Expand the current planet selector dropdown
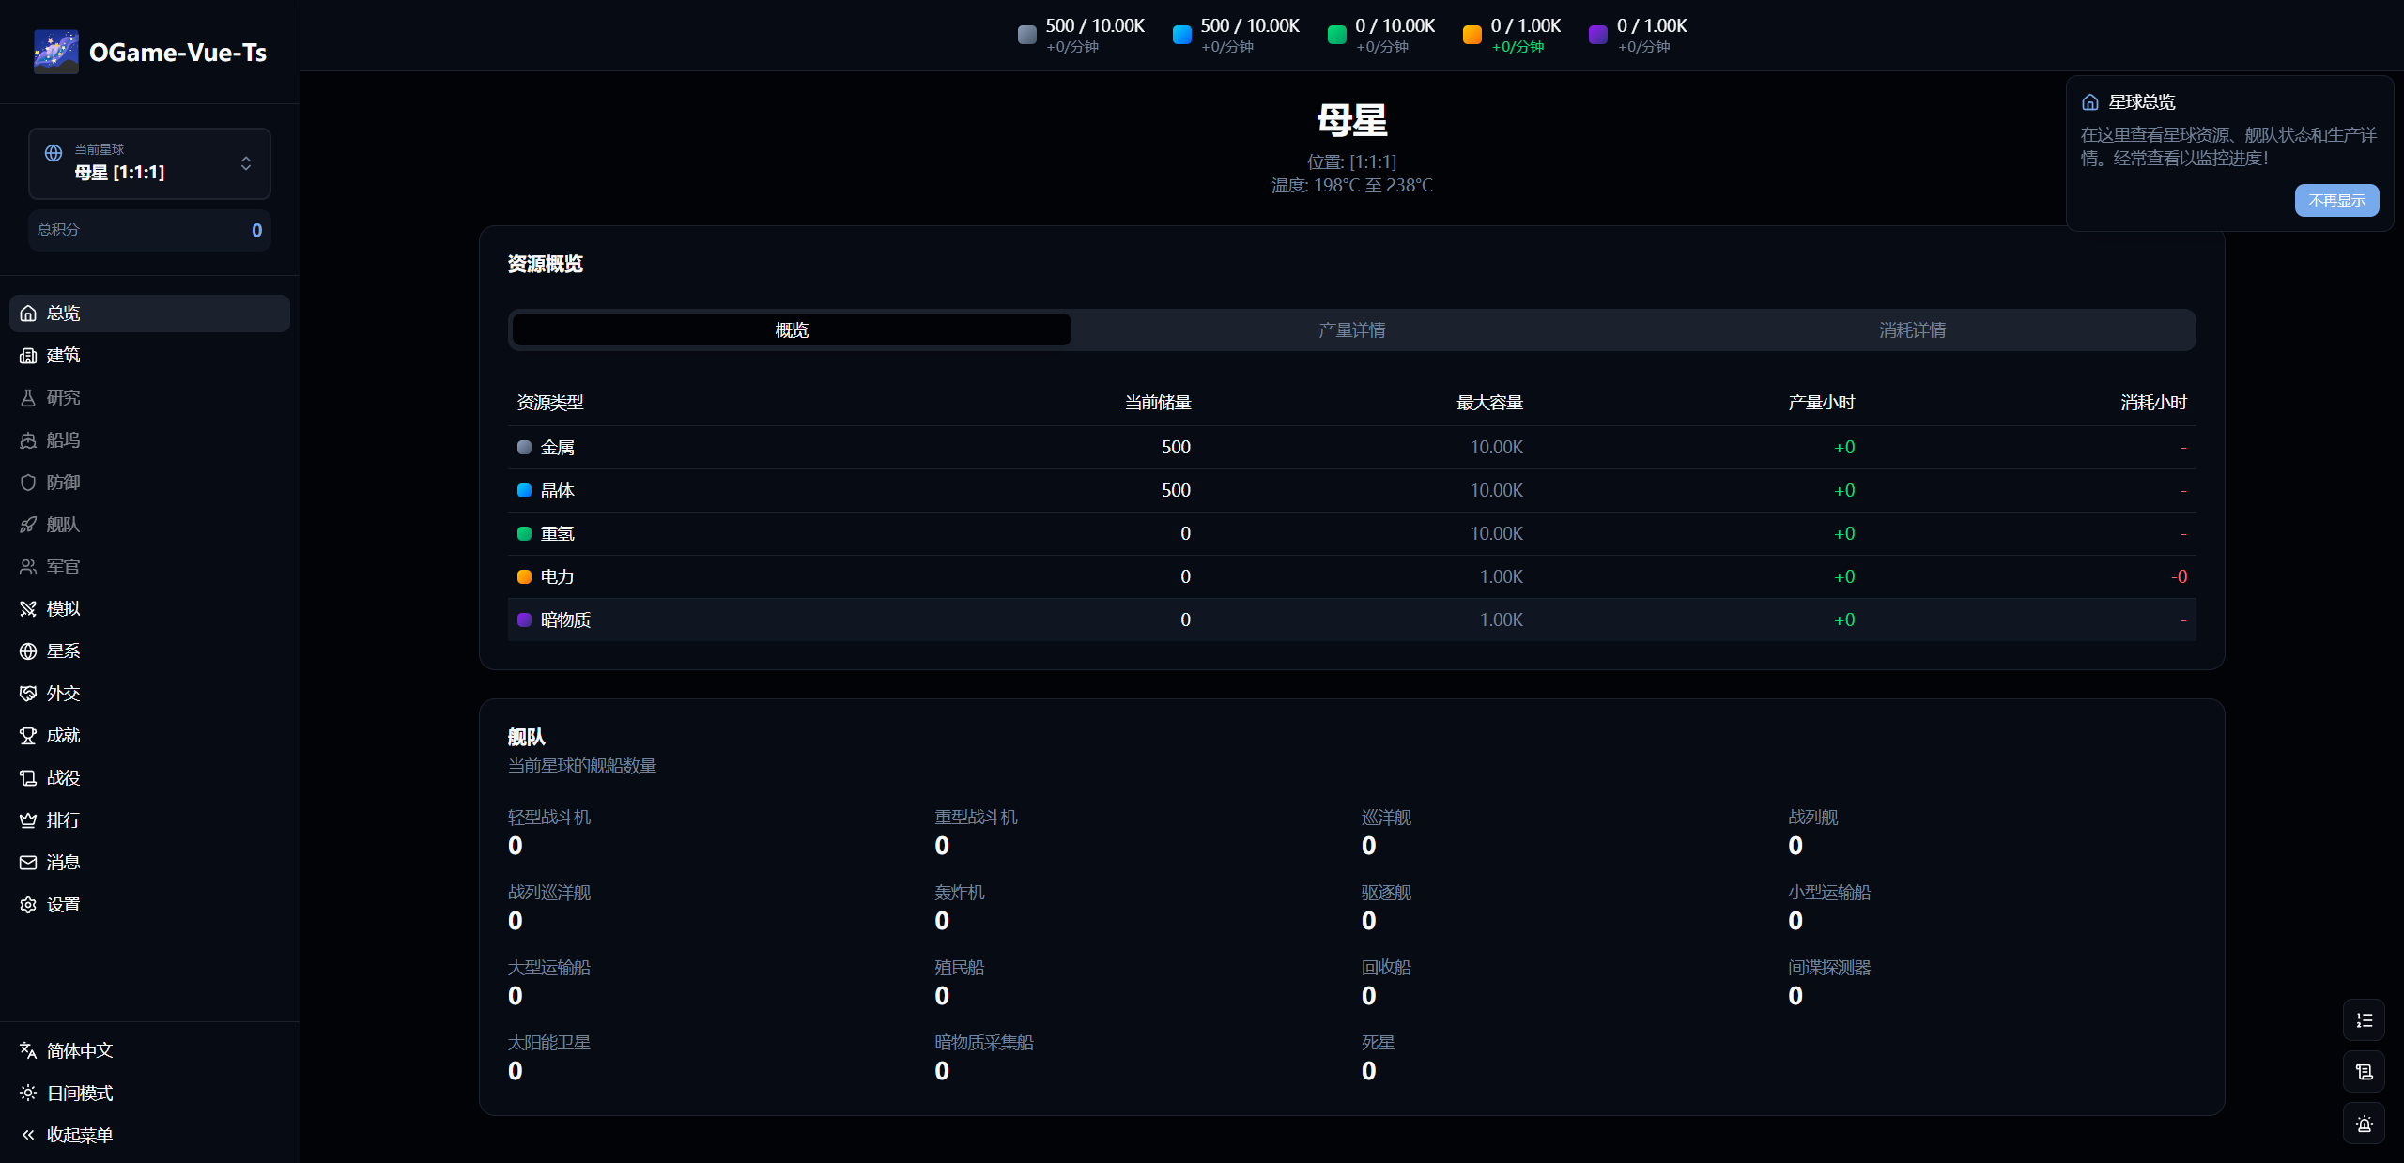Image resolution: width=2404 pixels, height=1163 pixels. [x=150, y=163]
